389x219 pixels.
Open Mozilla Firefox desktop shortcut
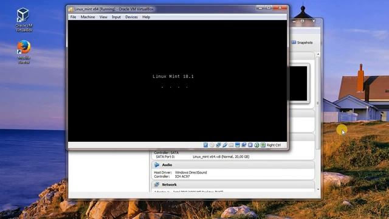[x=24, y=52]
